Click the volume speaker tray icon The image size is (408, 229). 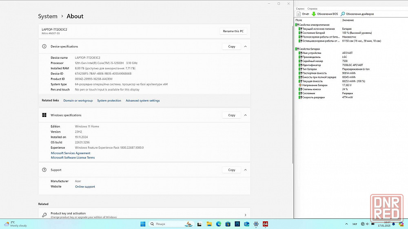tap(368, 224)
